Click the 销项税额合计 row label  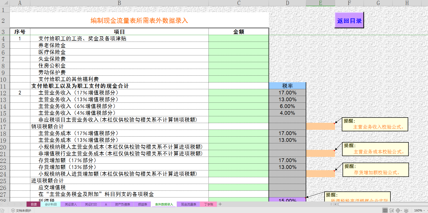coord(47,127)
